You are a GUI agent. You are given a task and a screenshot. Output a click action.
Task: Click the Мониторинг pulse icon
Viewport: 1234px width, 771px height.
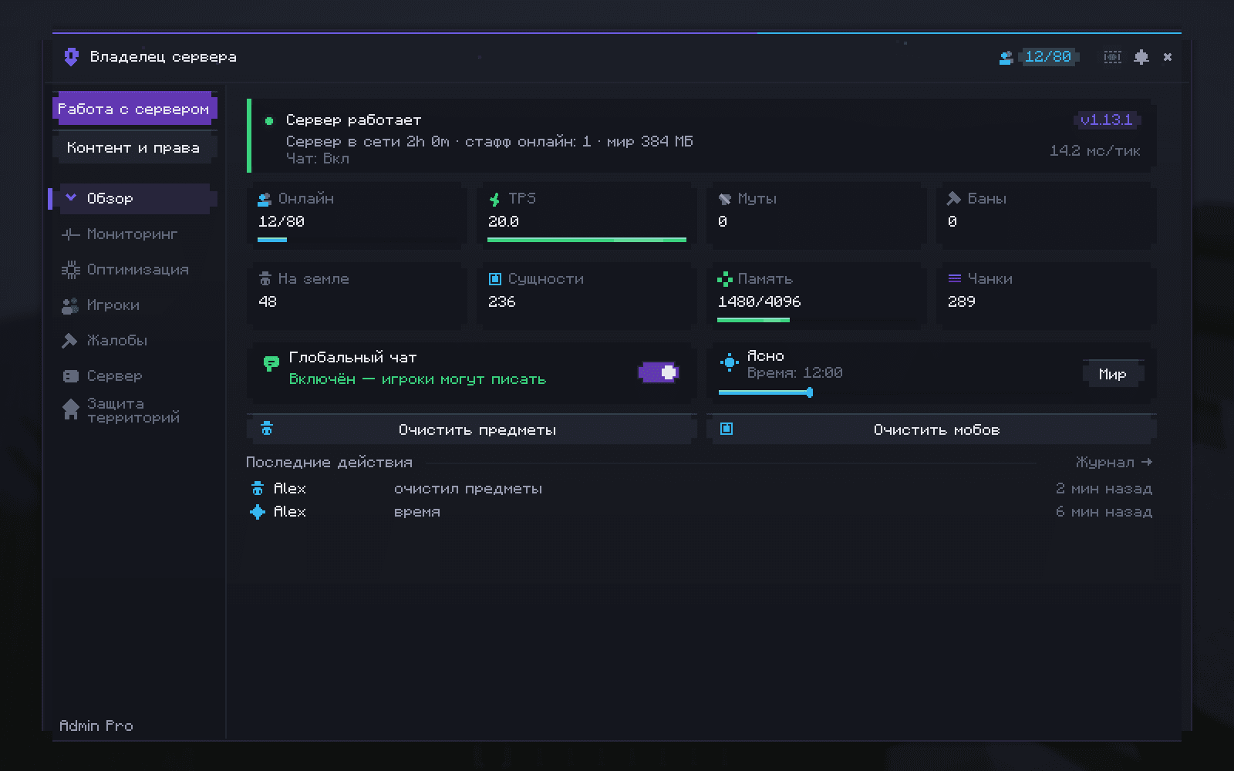click(70, 234)
